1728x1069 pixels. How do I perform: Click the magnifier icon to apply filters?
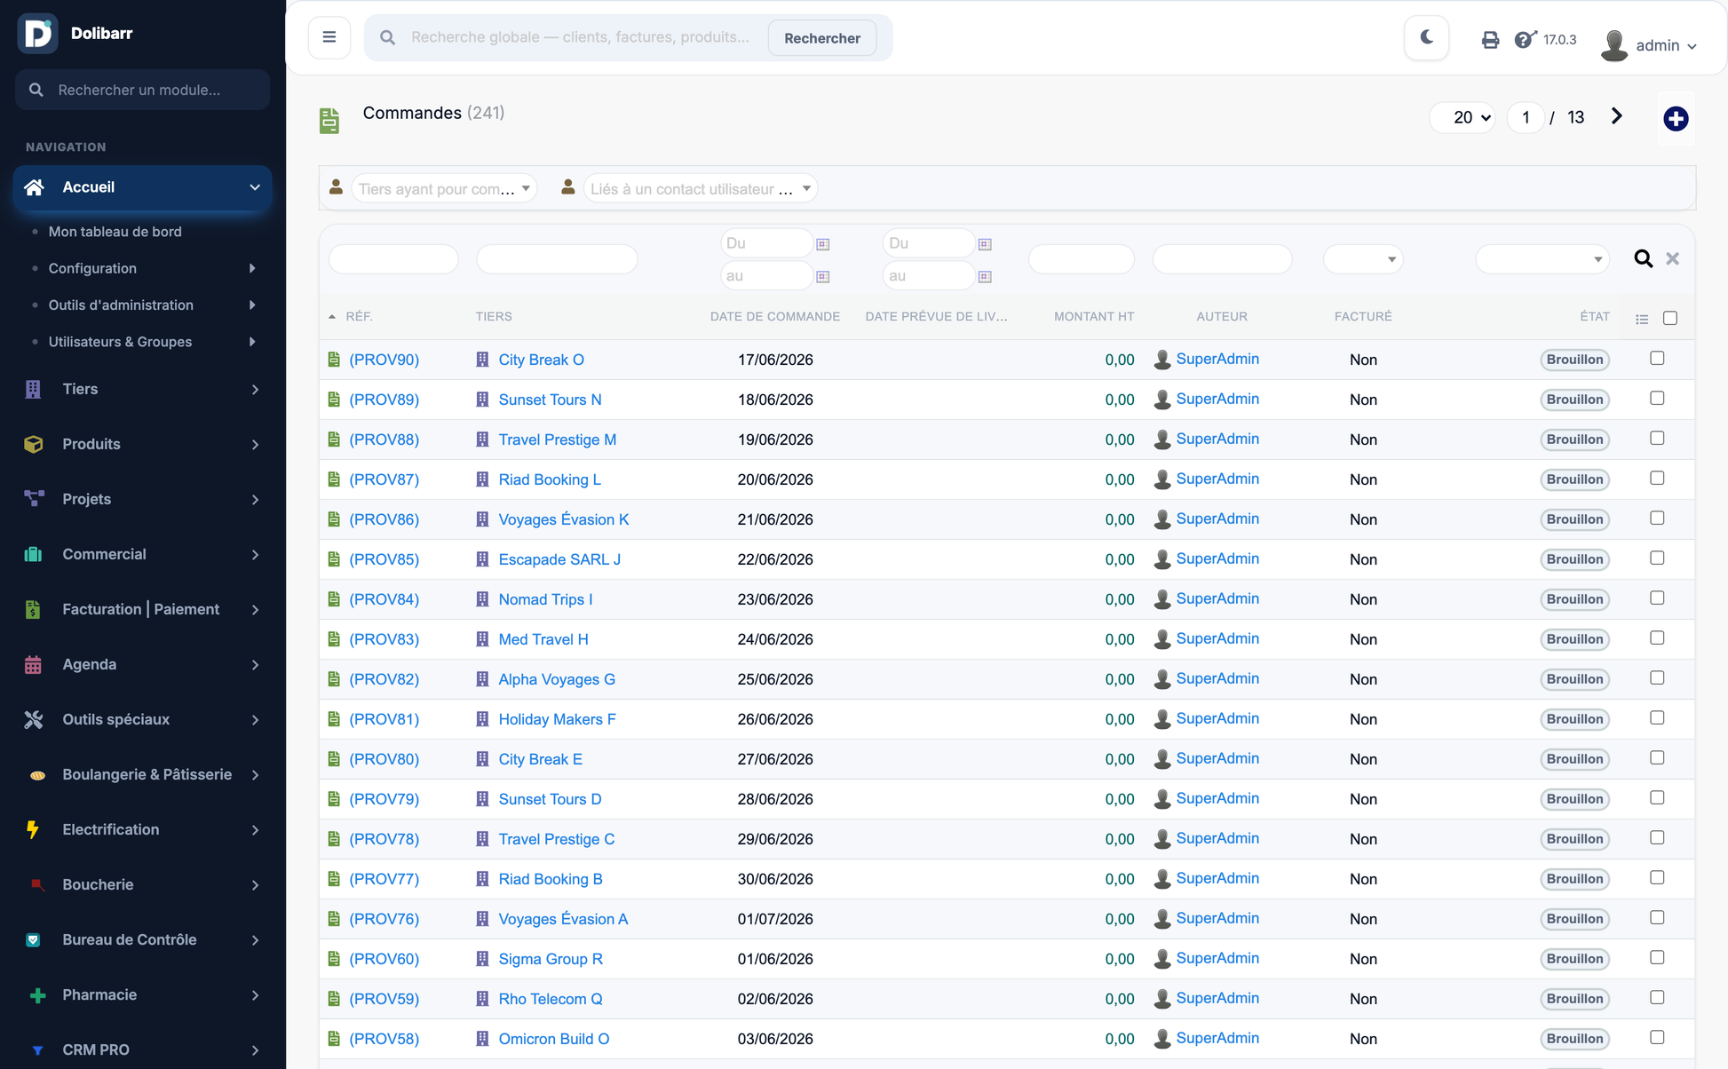pos(1644,258)
